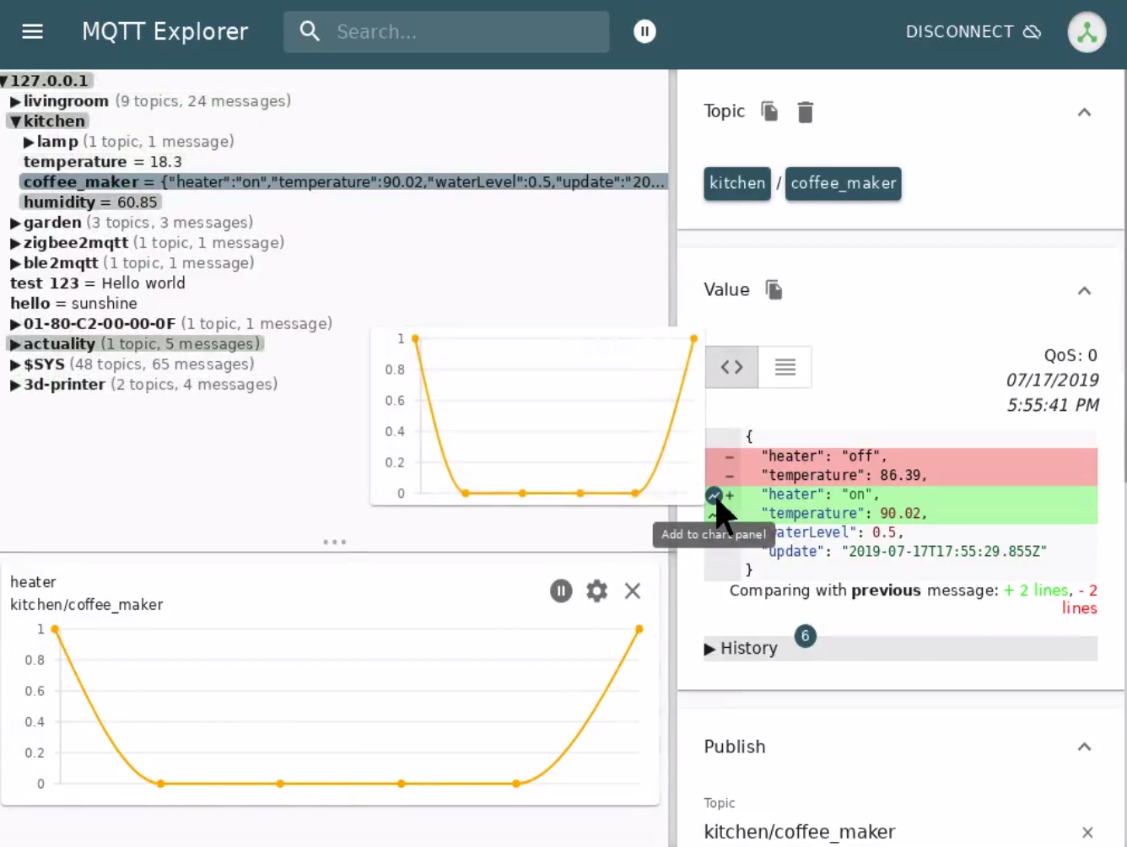This screenshot has height=847, width=1127.
Task: Close the heater chart panel
Action: [x=633, y=591]
